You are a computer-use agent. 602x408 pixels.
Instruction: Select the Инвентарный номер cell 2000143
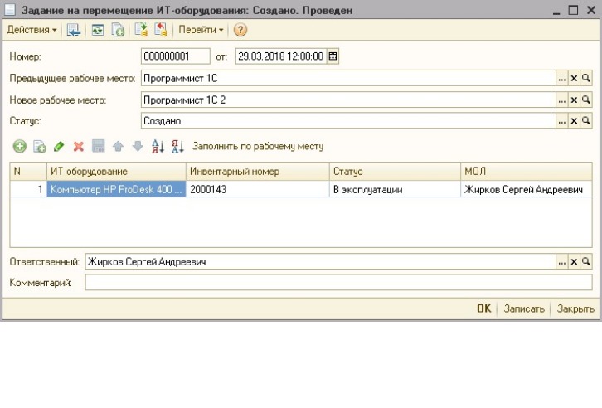(258, 189)
